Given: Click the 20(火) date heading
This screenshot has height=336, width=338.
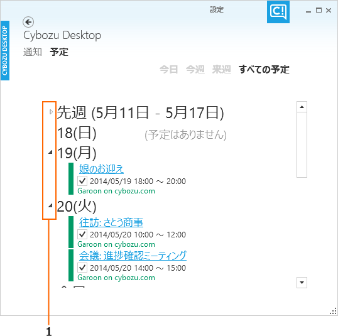Looking at the screenshot, I should pyautogui.click(x=77, y=207).
